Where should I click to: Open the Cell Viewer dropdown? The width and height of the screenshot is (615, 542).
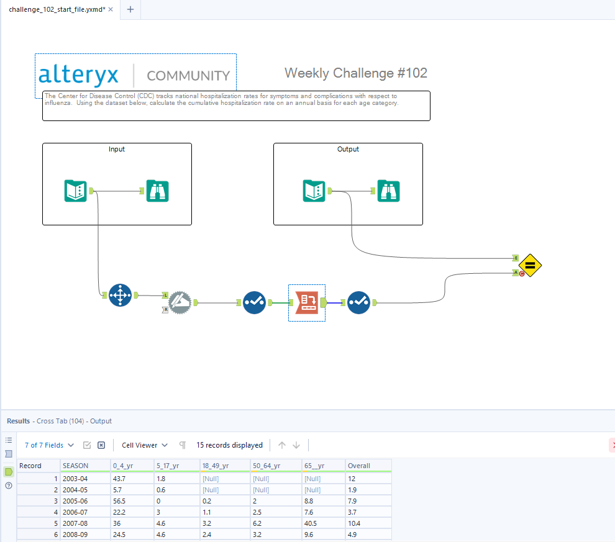144,445
